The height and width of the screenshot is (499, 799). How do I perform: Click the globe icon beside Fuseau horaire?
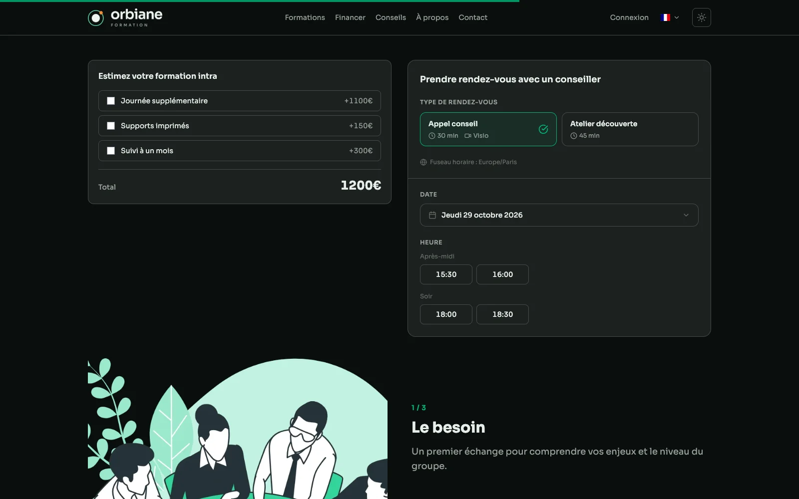(x=423, y=162)
